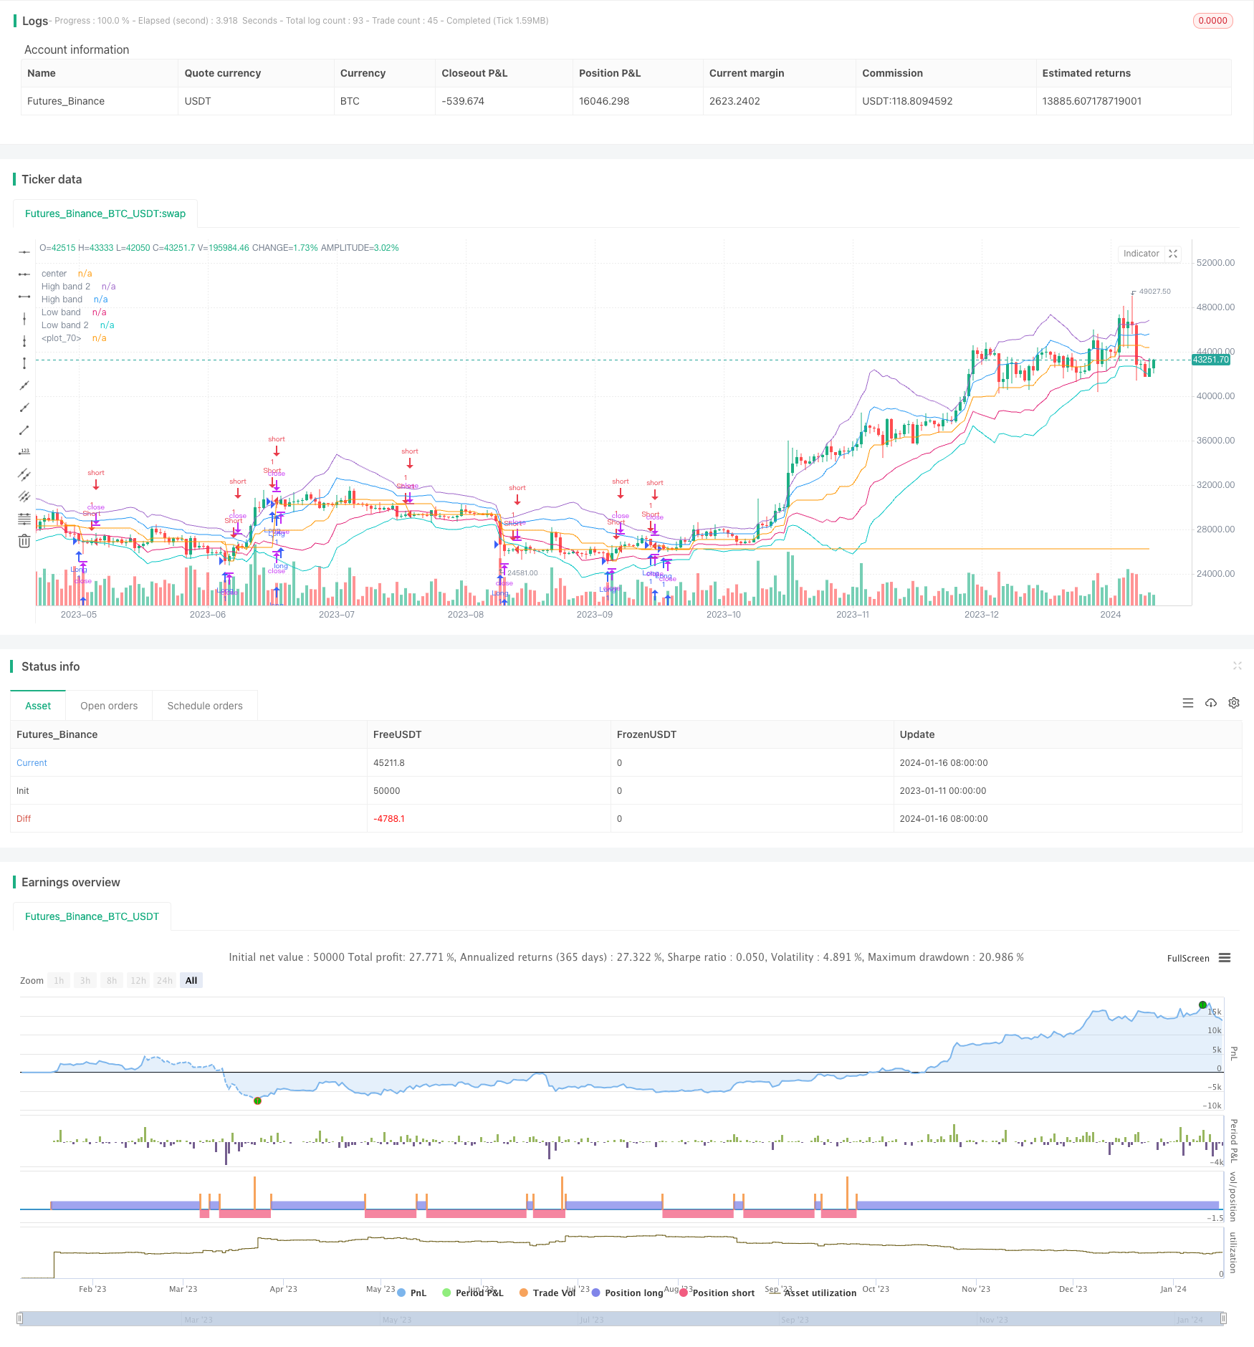Click the Position P&L value 16046.298
The height and width of the screenshot is (1347, 1254).
tap(604, 101)
